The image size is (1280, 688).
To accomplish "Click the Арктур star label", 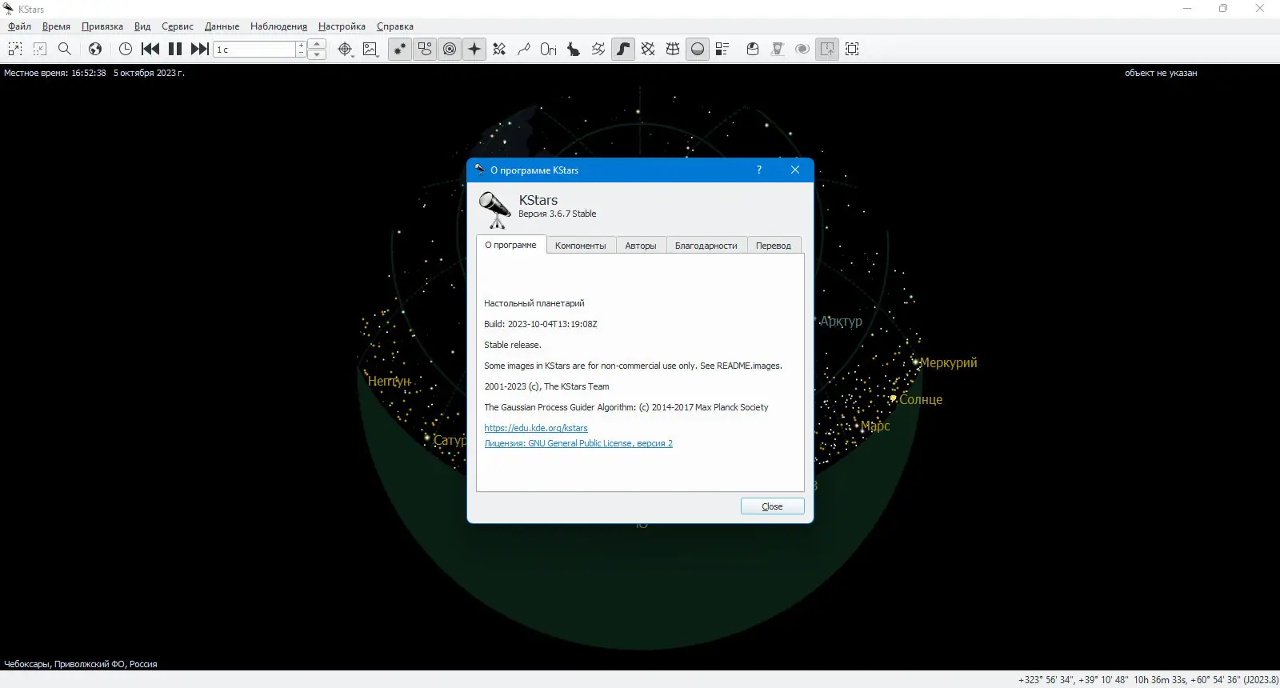I will 841,322.
